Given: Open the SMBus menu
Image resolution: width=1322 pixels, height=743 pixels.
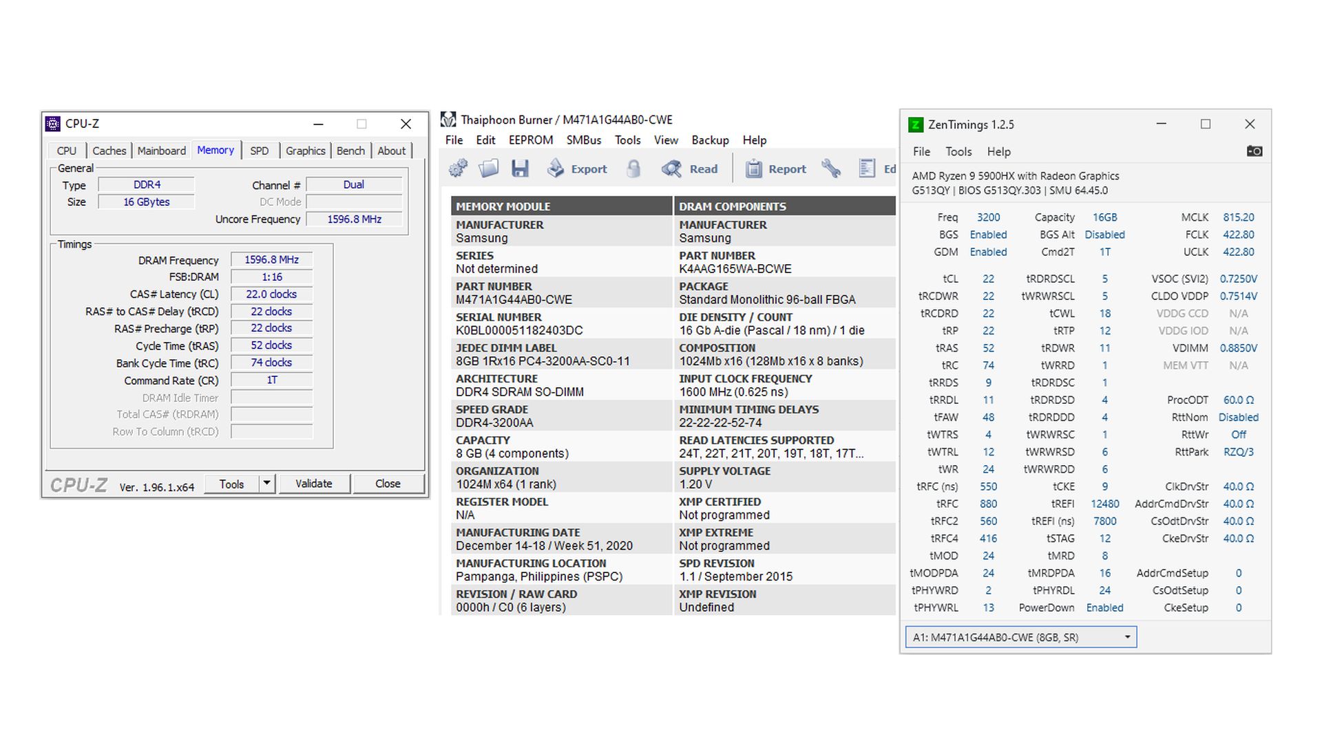Looking at the screenshot, I should point(583,140).
